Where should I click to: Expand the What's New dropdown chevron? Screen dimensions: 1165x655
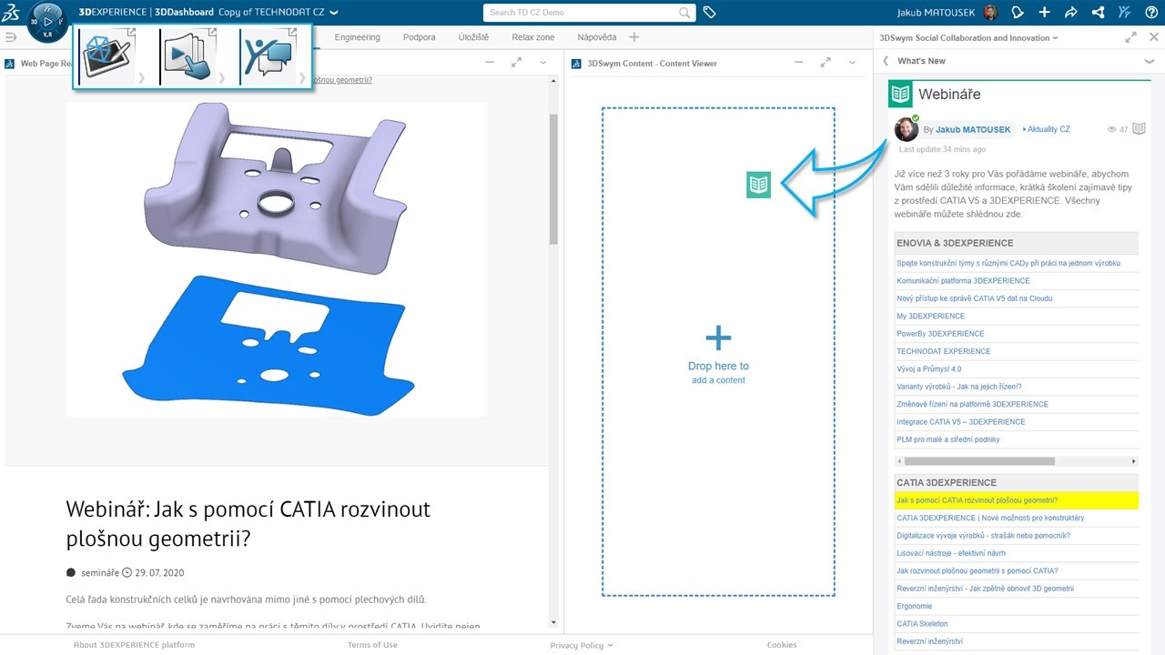[1149, 61]
